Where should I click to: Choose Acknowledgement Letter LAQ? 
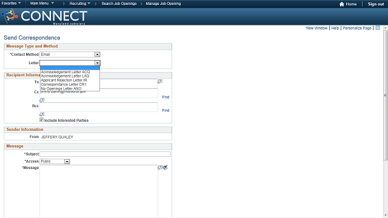[70, 76]
